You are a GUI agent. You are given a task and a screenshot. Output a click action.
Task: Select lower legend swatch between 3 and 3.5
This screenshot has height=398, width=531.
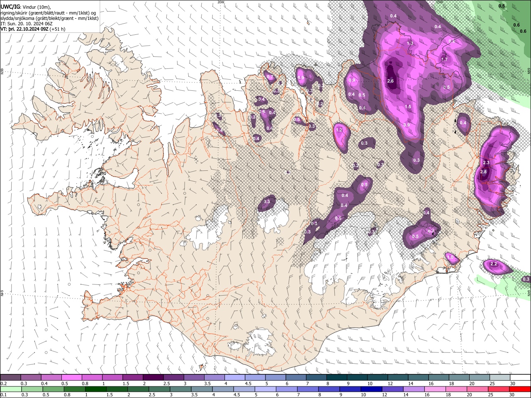tap(181, 389)
